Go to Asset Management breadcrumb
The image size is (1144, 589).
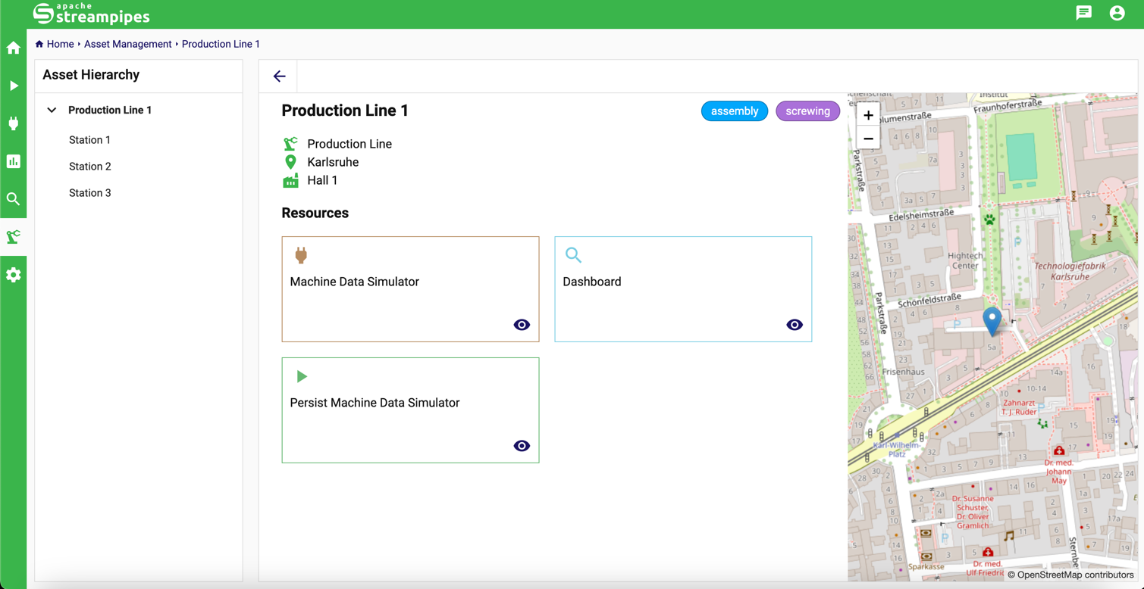pyautogui.click(x=127, y=44)
